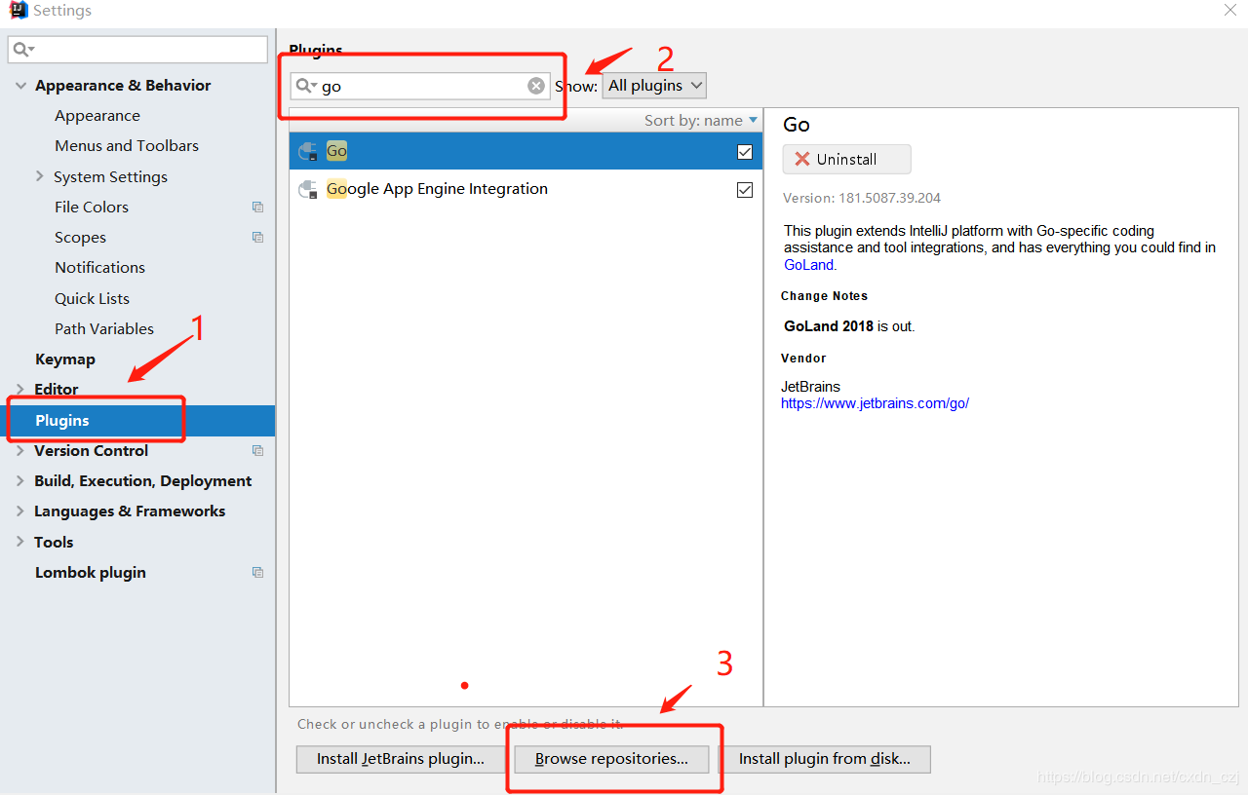Open Menus and Toolbars settings
Screen dimensions: 1248x795
click(127, 146)
